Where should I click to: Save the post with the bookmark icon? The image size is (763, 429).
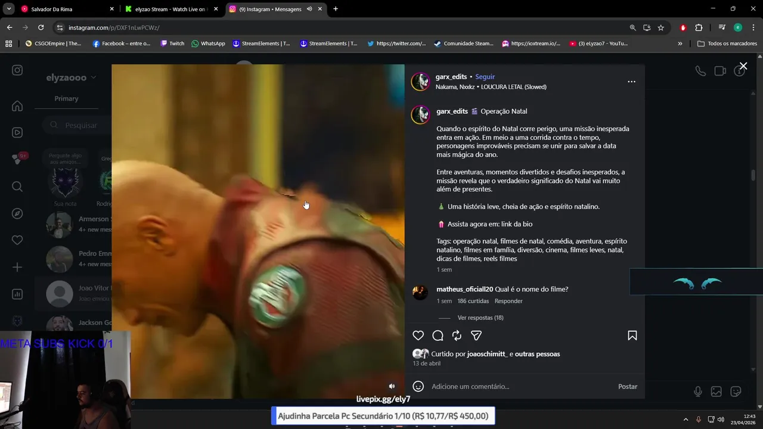pos(632,335)
